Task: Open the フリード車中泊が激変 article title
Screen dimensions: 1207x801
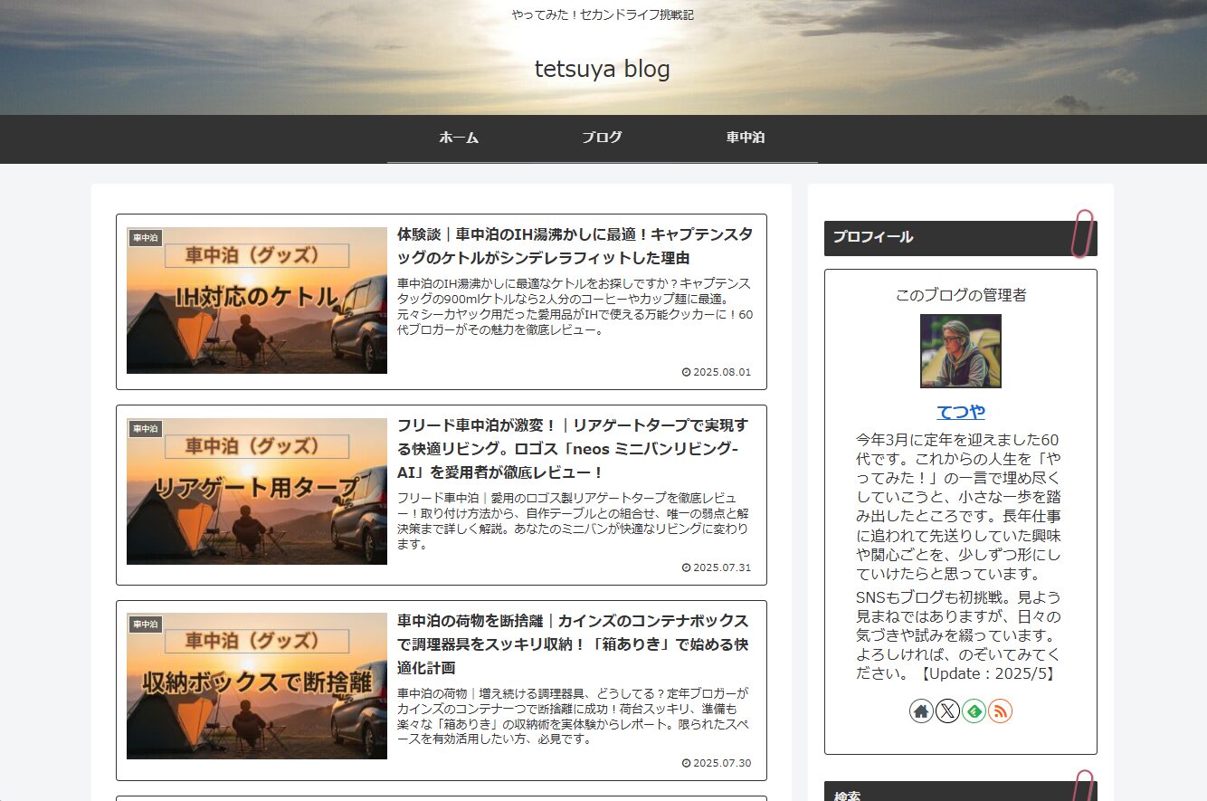Action: [573, 449]
